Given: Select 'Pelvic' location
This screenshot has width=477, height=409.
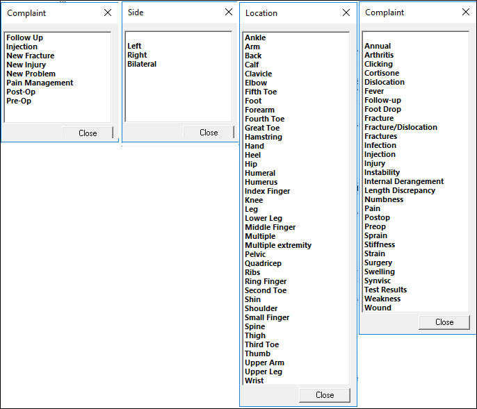Looking at the screenshot, I should [x=255, y=254].
